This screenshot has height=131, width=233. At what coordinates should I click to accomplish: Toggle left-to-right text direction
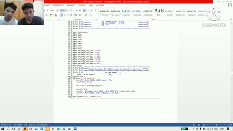coord(84,11)
